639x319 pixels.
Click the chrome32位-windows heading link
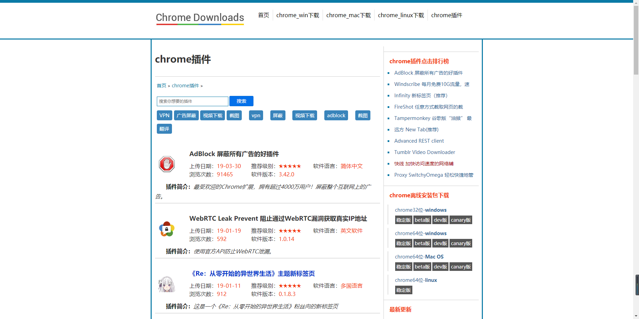click(x=421, y=210)
